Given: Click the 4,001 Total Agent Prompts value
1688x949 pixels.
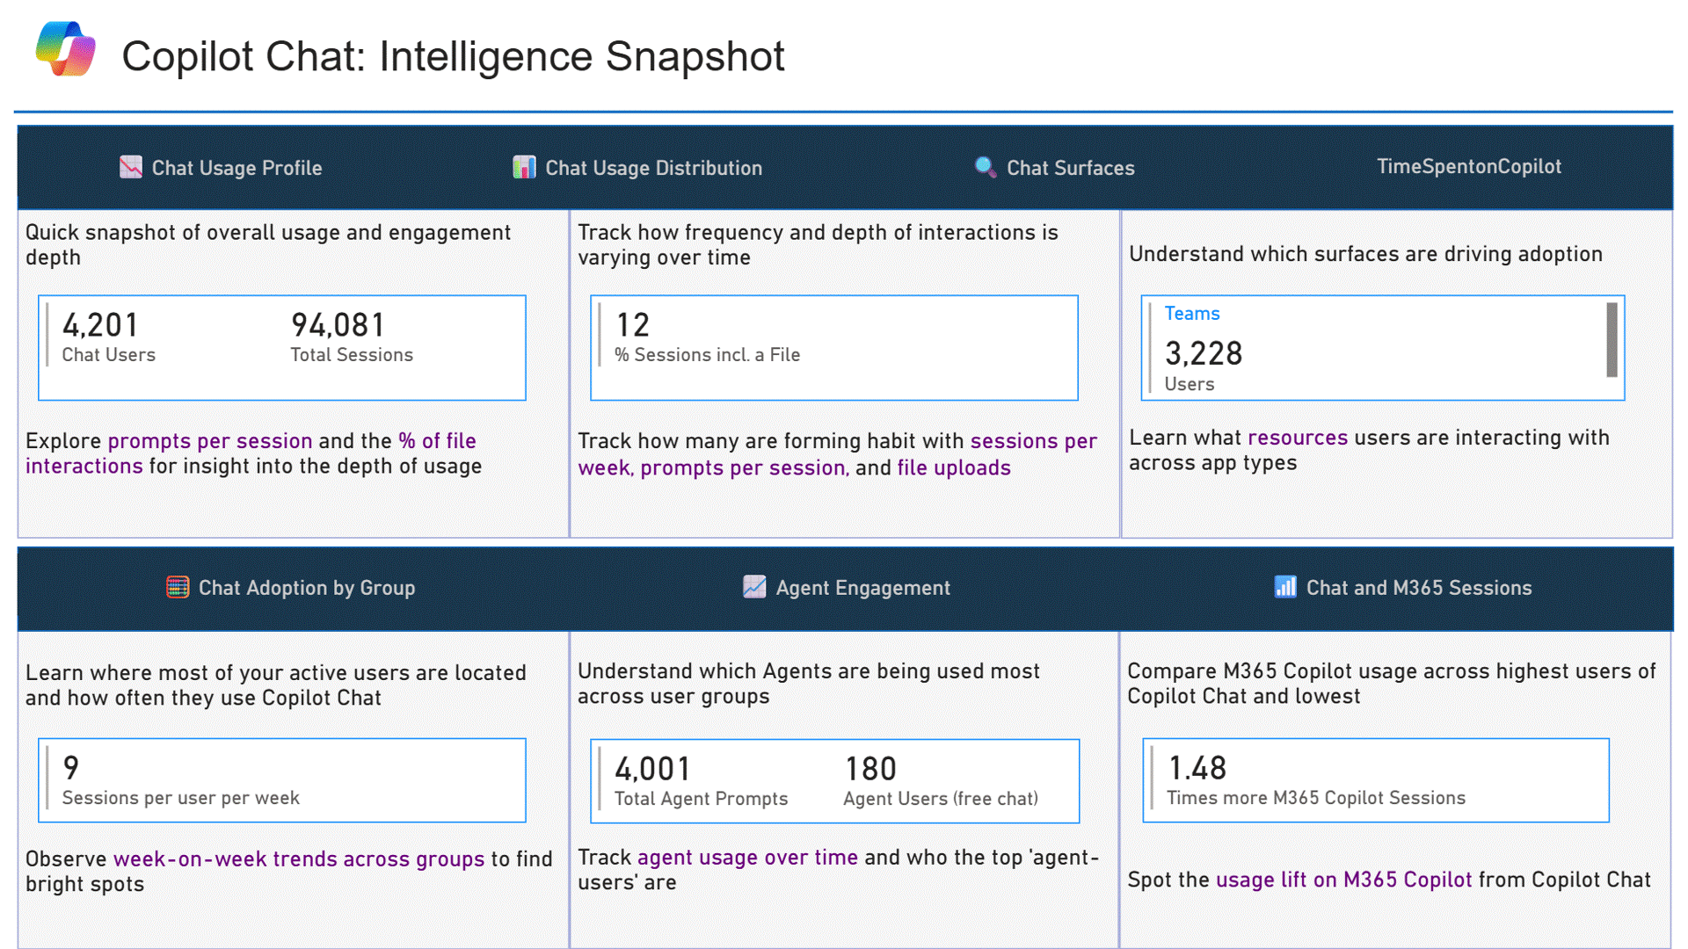Looking at the screenshot, I should [653, 770].
